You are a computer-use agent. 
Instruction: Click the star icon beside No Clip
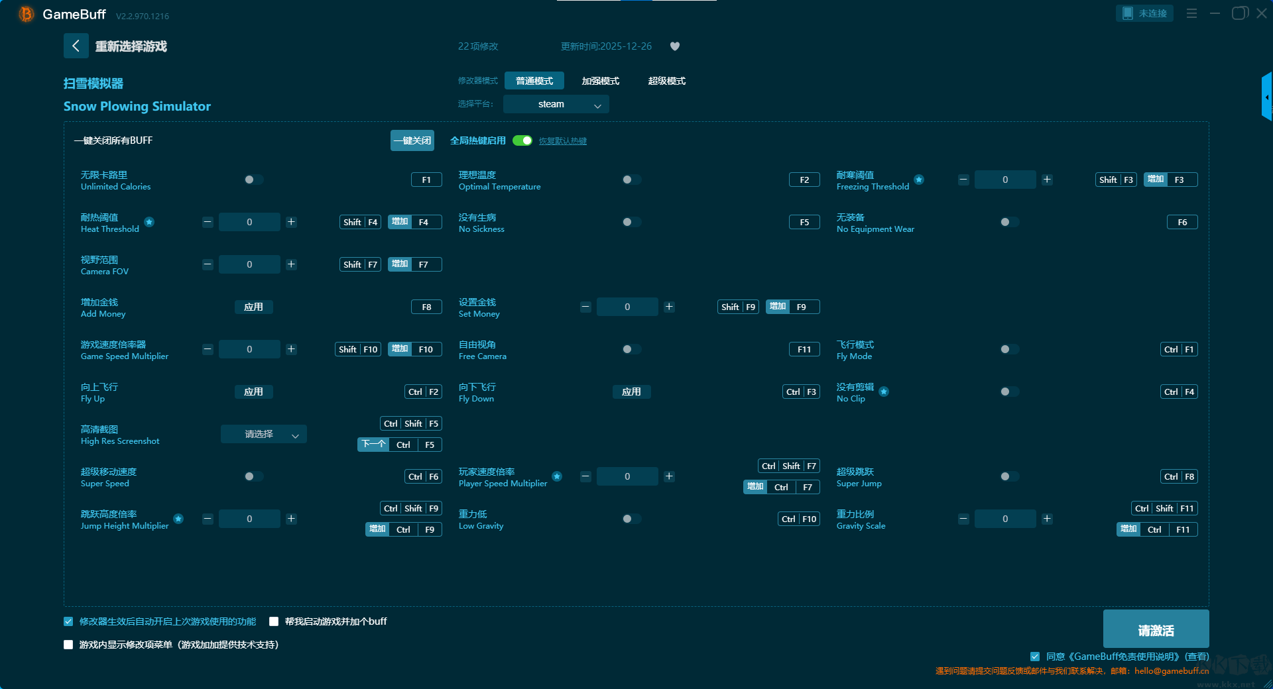point(884,392)
